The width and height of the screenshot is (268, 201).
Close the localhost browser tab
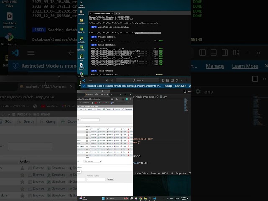point(108,95)
